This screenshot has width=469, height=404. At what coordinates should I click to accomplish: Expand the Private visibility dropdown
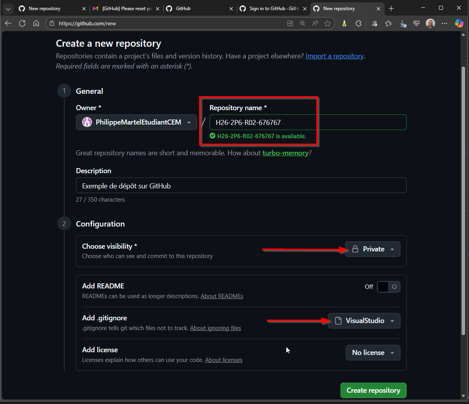pos(372,249)
